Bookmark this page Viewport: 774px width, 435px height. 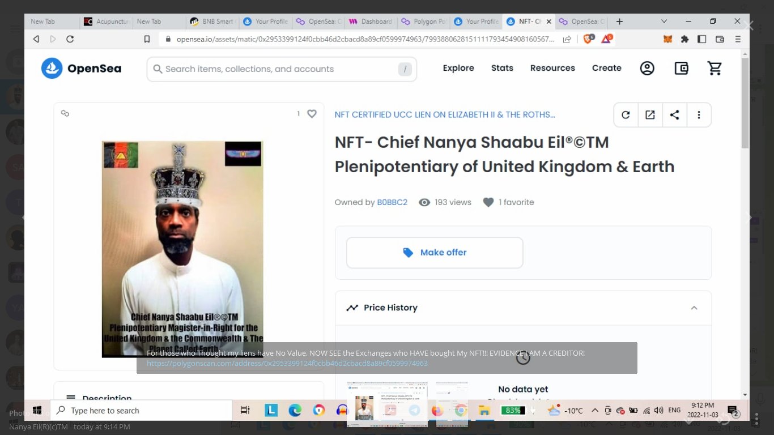point(147,39)
